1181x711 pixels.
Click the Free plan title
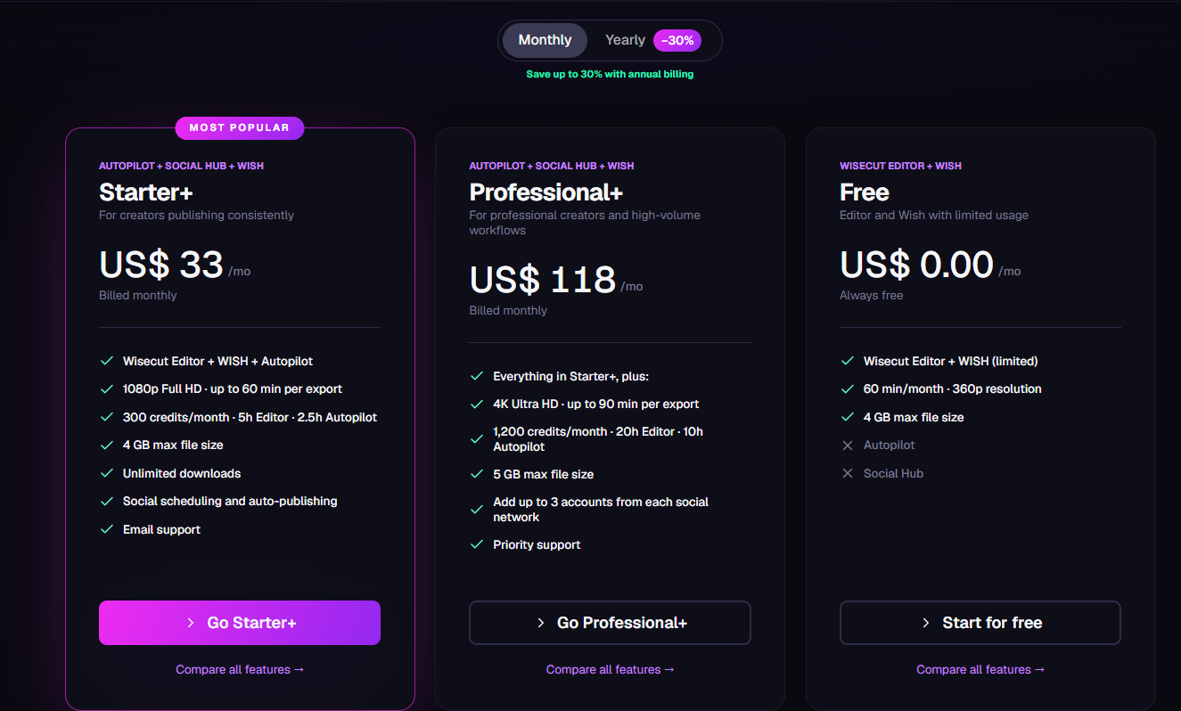pyautogui.click(x=865, y=192)
